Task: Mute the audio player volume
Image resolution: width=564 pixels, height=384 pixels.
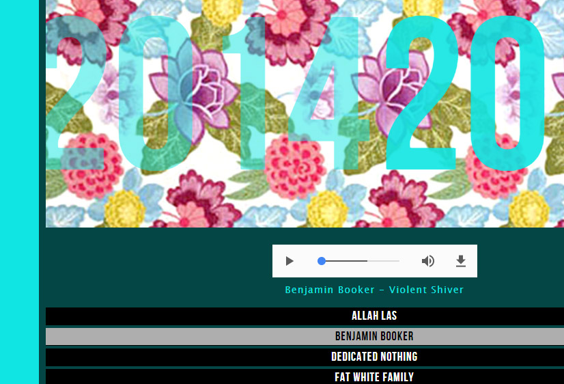Action: (427, 261)
